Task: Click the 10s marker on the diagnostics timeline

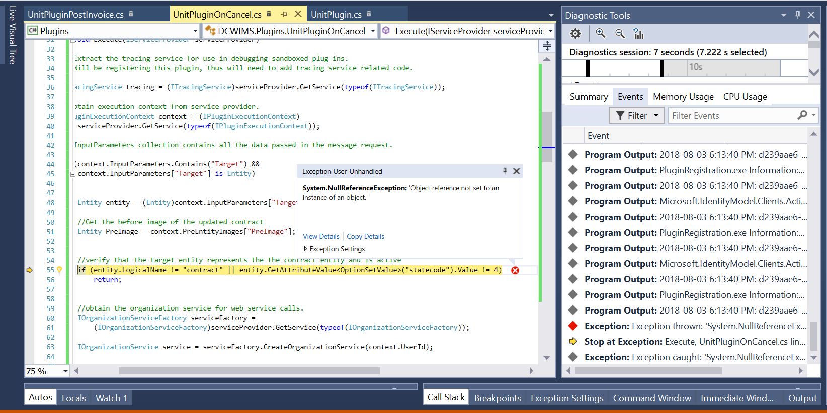Action: [x=696, y=67]
